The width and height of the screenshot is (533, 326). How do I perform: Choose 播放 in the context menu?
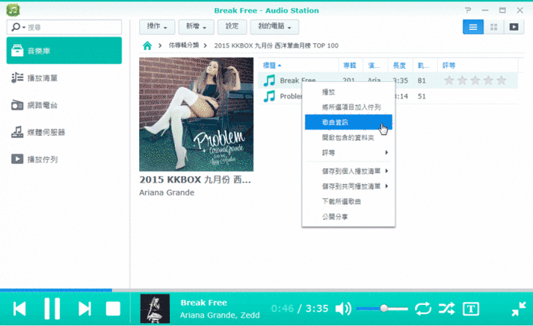(348, 92)
